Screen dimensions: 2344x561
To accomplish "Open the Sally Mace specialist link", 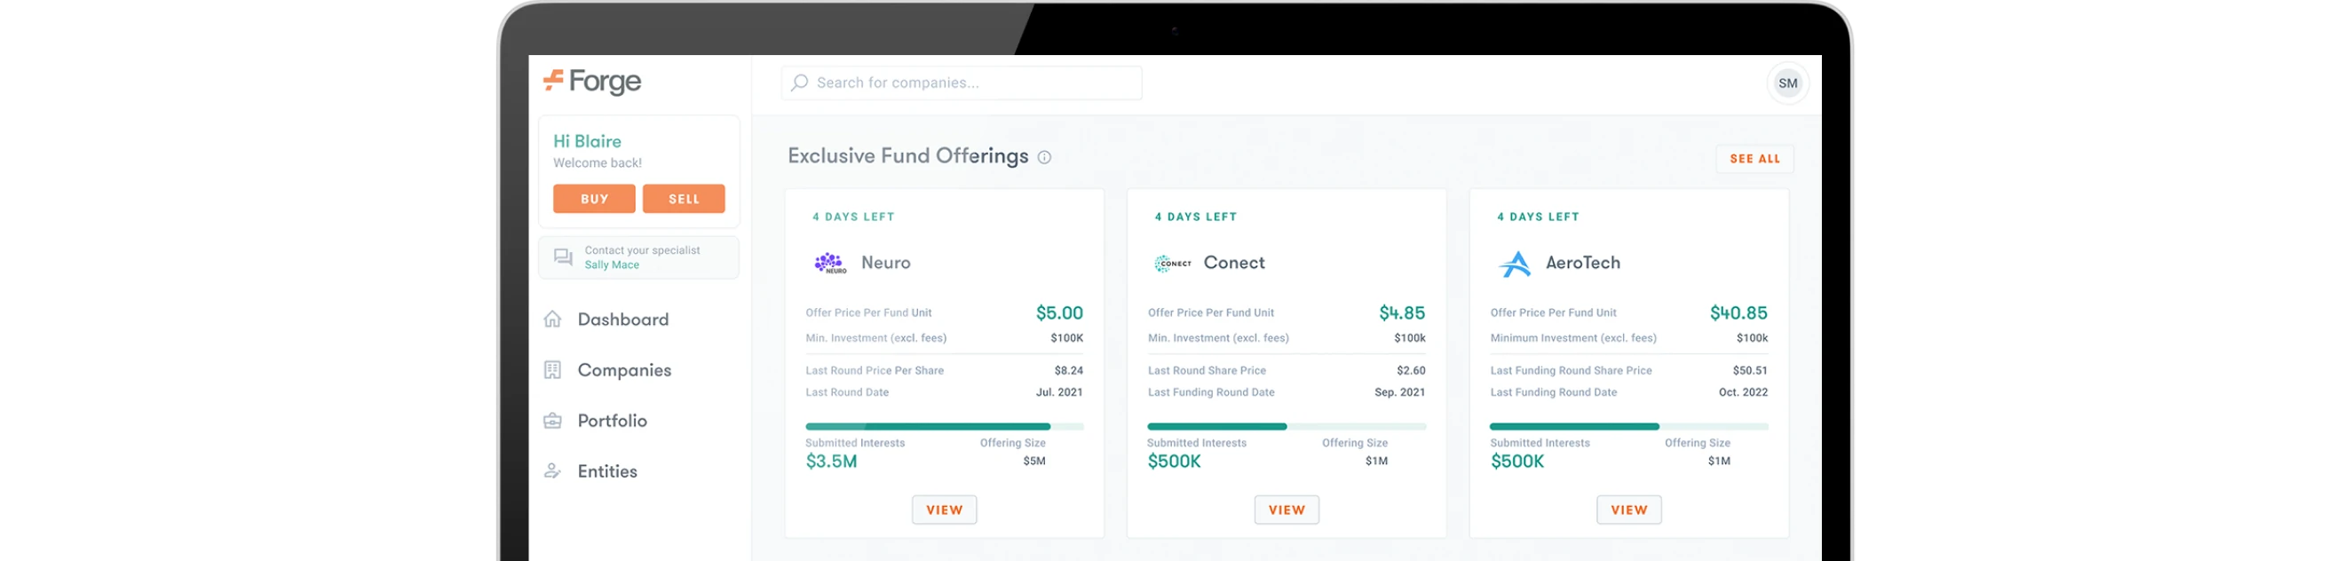I will (x=612, y=265).
